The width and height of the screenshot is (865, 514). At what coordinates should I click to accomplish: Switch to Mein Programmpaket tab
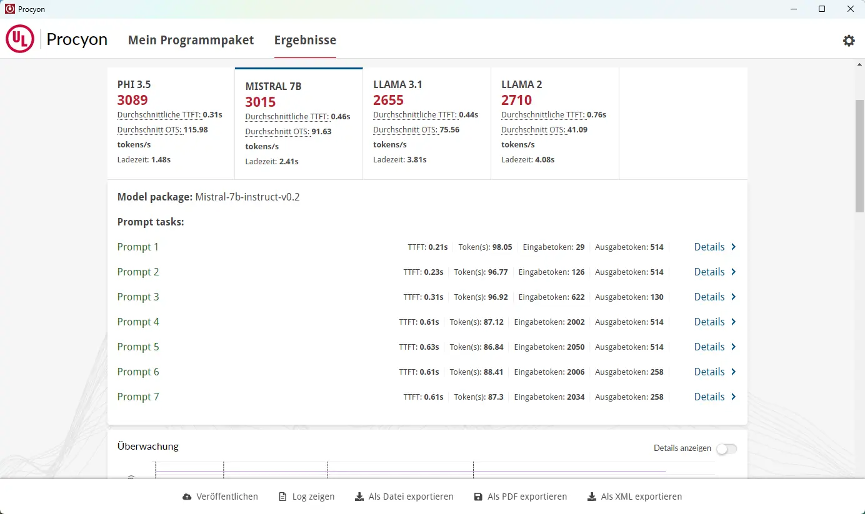pyautogui.click(x=191, y=40)
